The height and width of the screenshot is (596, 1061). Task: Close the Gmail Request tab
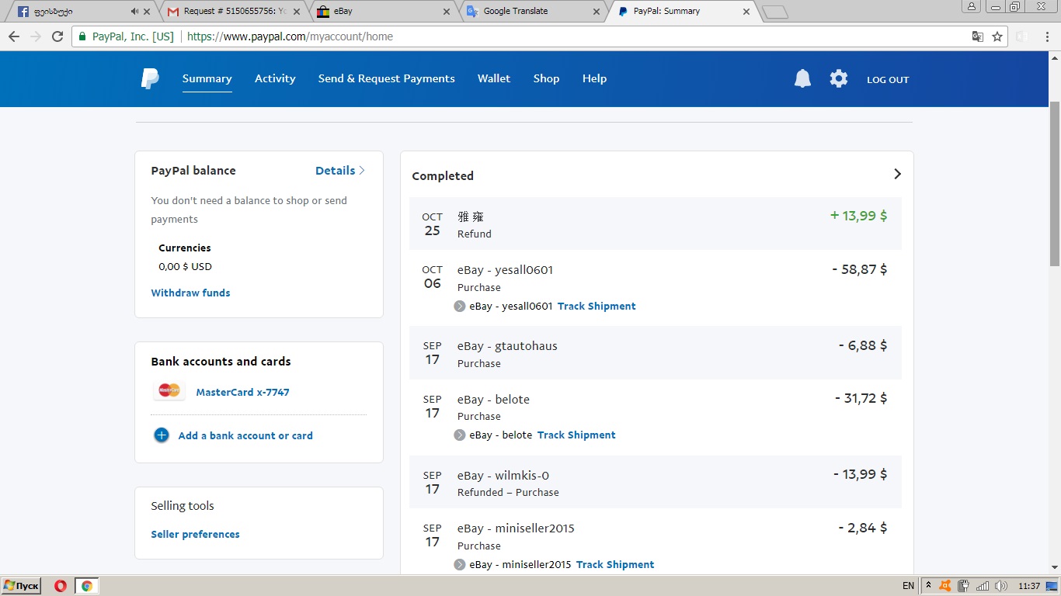coord(297,12)
